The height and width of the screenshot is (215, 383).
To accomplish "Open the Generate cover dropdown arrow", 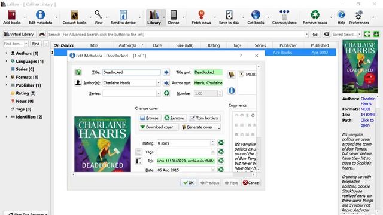I will point(219,127).
